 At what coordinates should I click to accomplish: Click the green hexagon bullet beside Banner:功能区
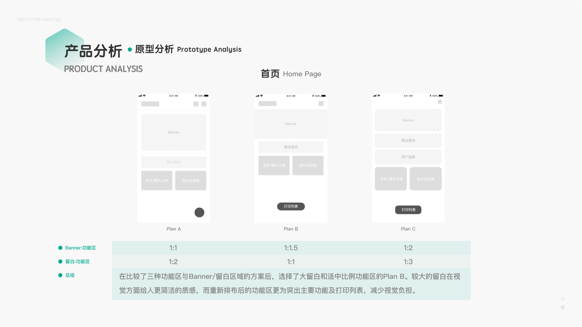tap(60, 248)
